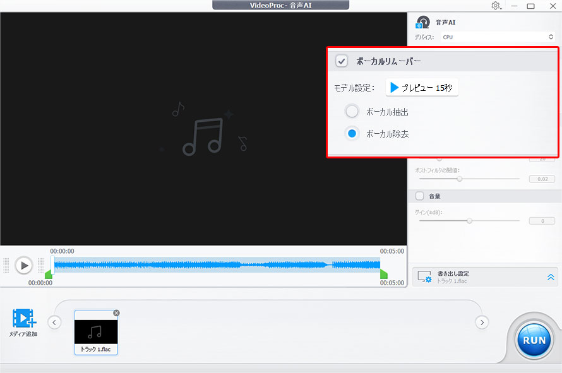Click the right arrow in the media strip
The height and width of the screenshot is (373, 562).
click(x=482, y=322)
